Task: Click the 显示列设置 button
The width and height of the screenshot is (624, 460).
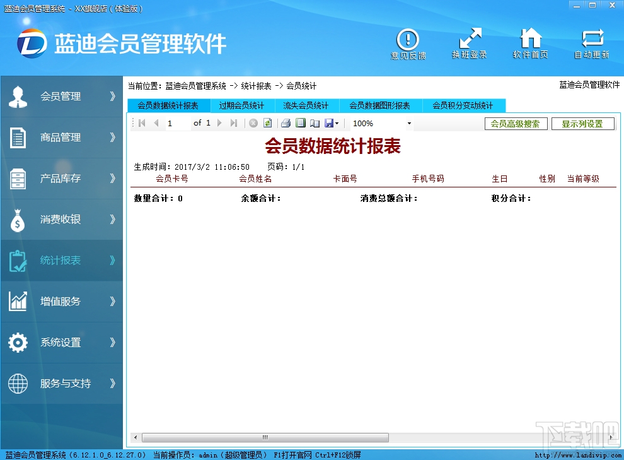Action: 583,123
